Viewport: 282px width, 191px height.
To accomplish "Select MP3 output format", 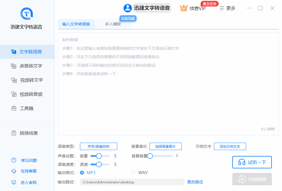I will (x=82, y=173).
